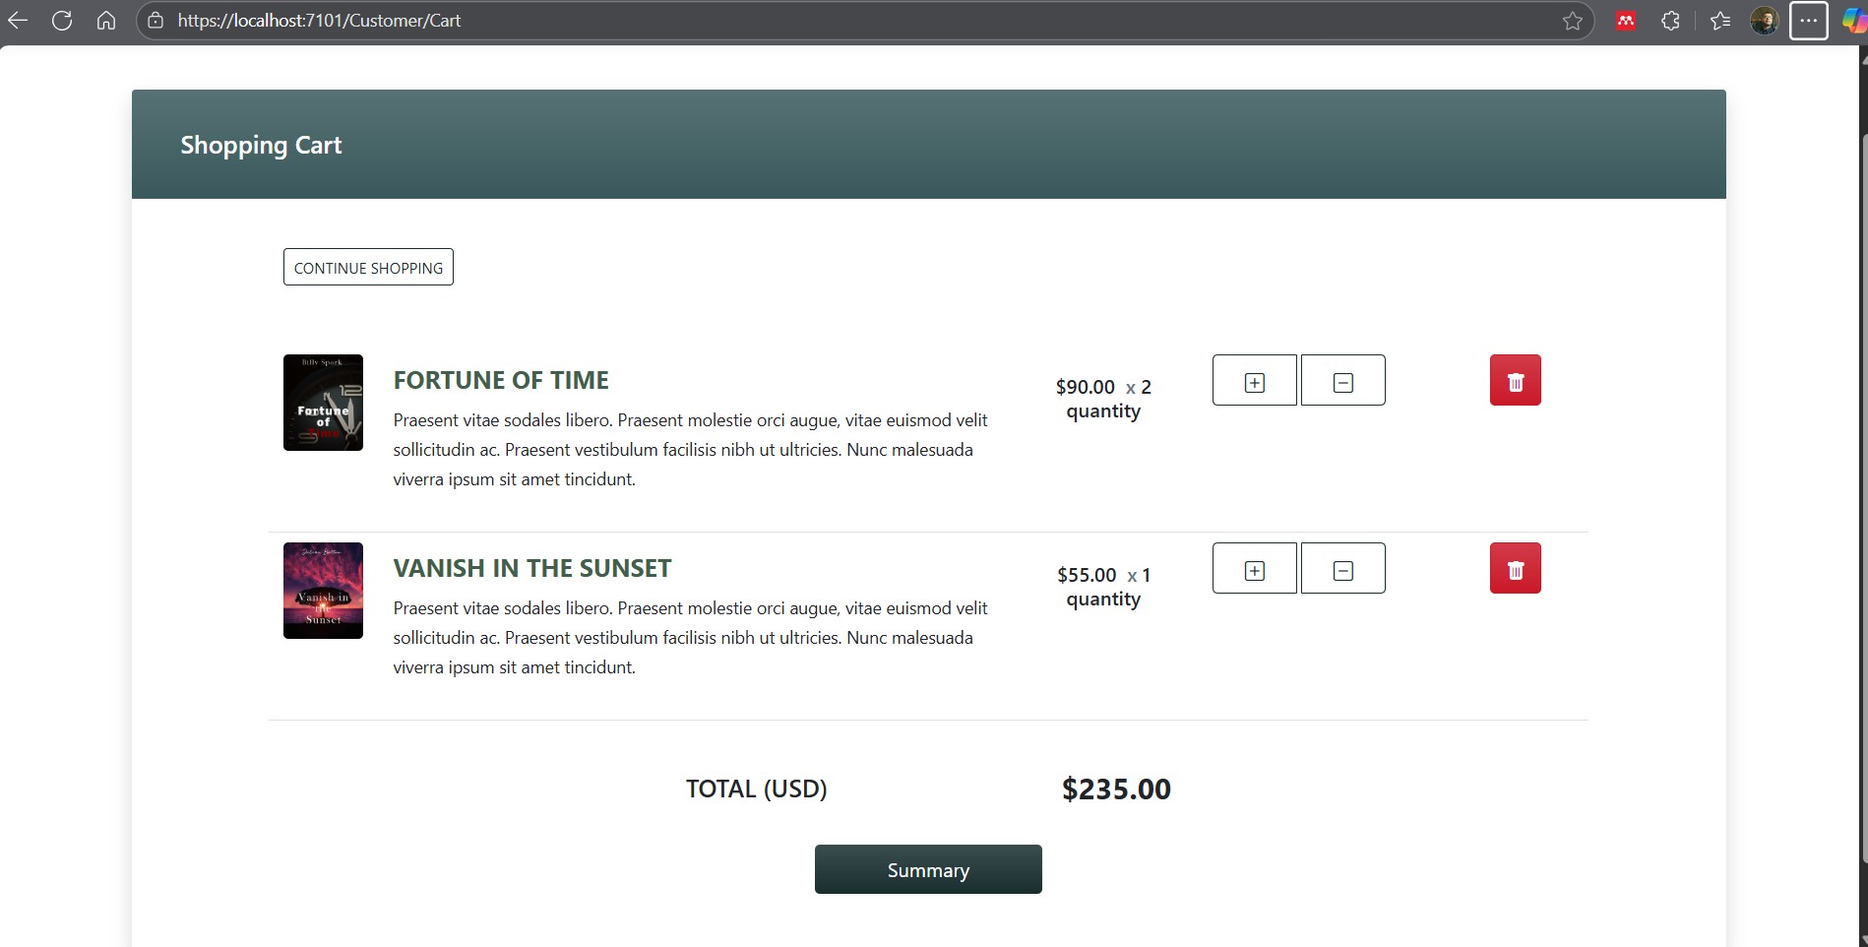The width and height of the screenshot is (1868, 947).
Task: Open Fortune of Time book cover thumbnail
Action: [x=323, y=403]
